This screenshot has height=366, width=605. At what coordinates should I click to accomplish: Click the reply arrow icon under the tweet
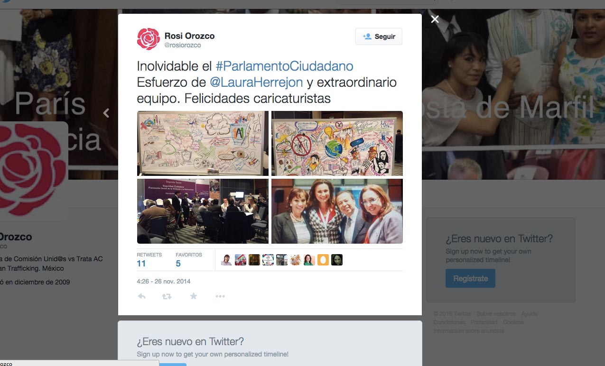141,296
